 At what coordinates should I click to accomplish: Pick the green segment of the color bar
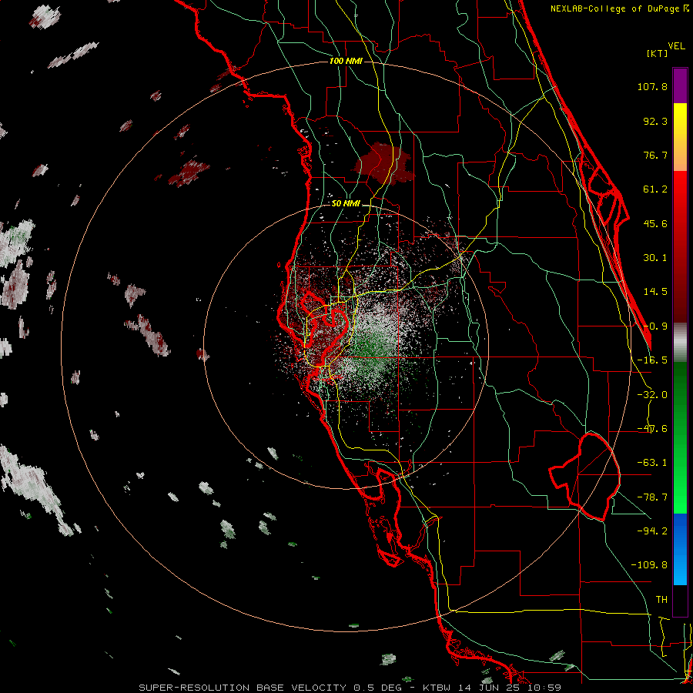[x=680, y=437]
